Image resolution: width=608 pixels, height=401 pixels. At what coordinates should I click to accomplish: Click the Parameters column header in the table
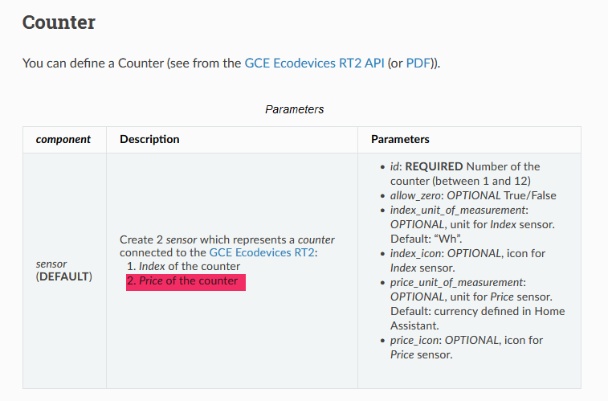[x=400, y=139]
